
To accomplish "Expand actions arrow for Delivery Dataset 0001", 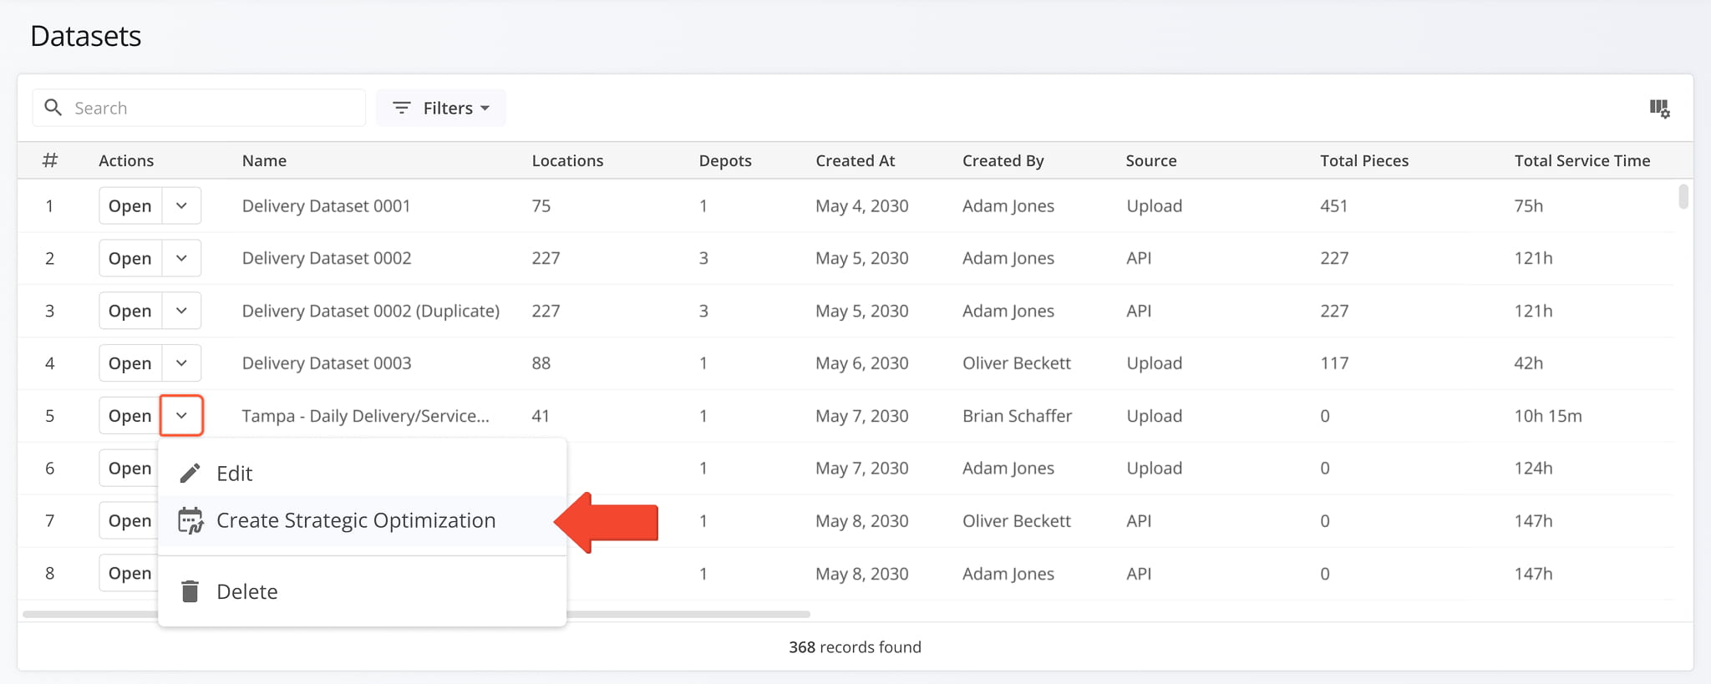I will [x=181, y=205].
